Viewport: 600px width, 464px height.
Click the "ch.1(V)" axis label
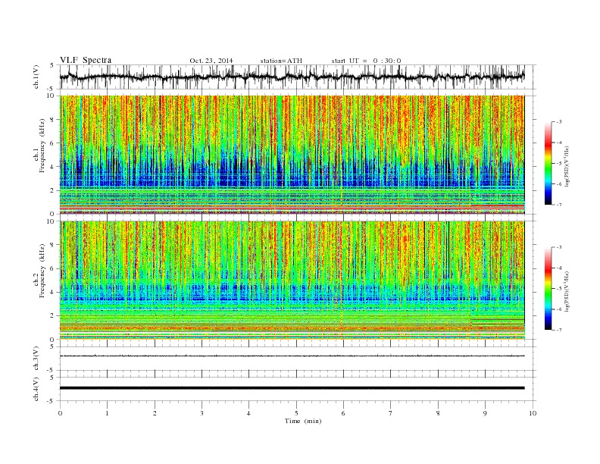point(36,78)
